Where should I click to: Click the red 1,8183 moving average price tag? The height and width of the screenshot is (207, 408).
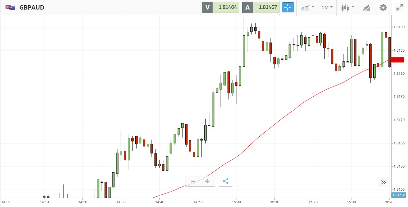point(398,60)
